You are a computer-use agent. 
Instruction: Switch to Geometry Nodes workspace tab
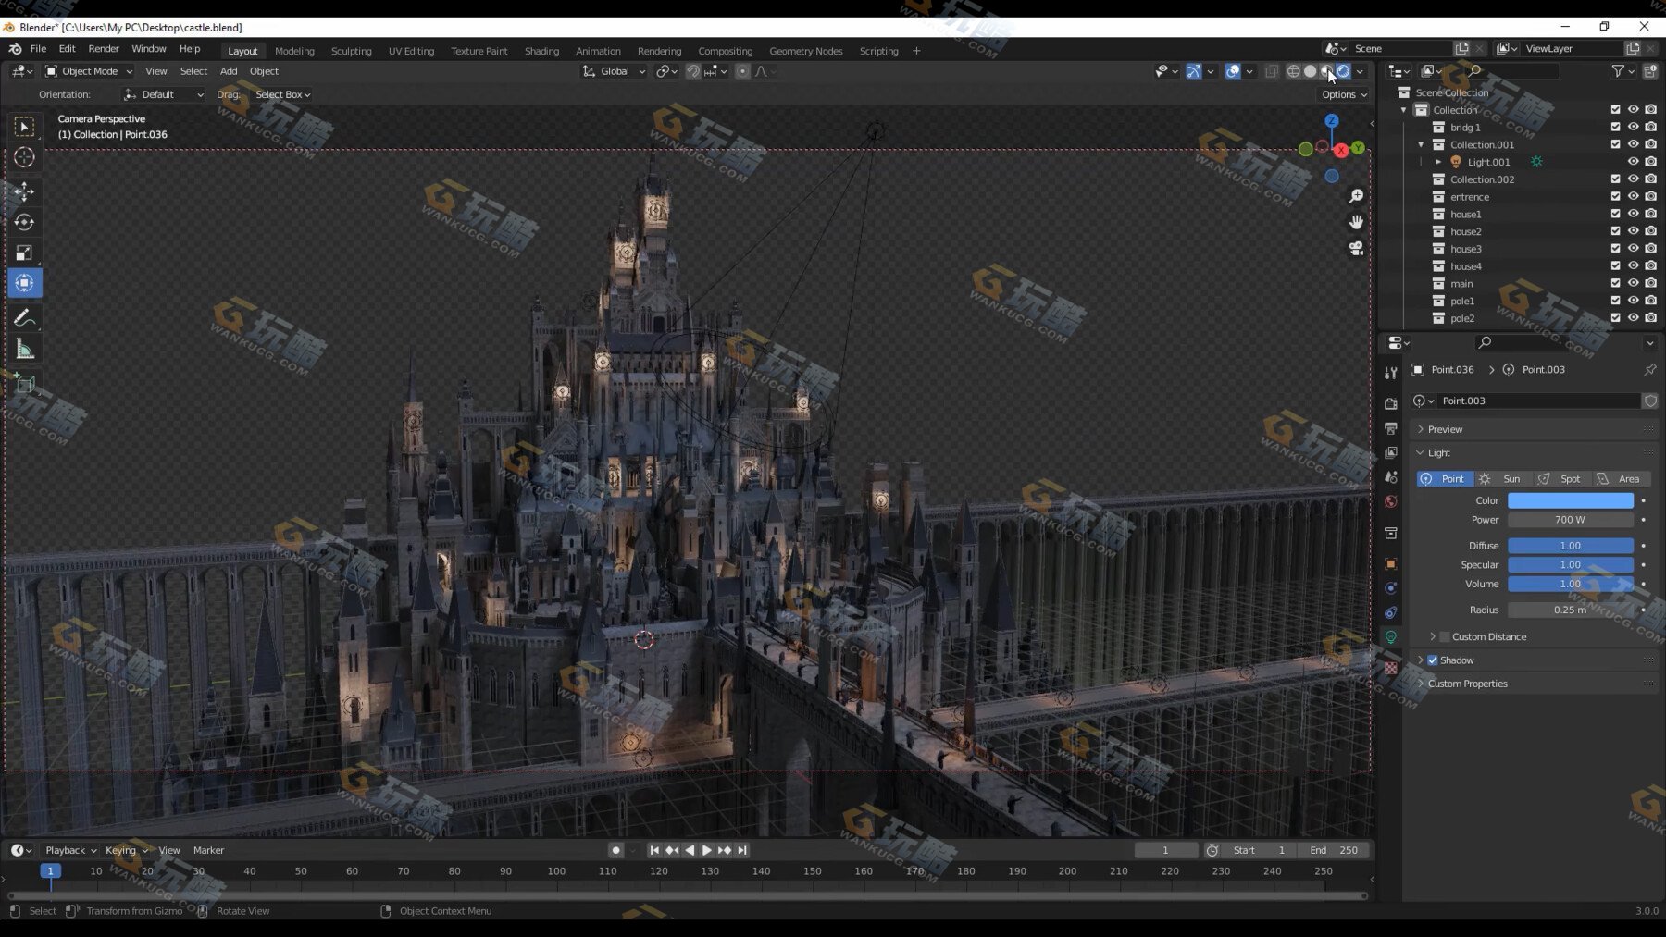point(805,51)
